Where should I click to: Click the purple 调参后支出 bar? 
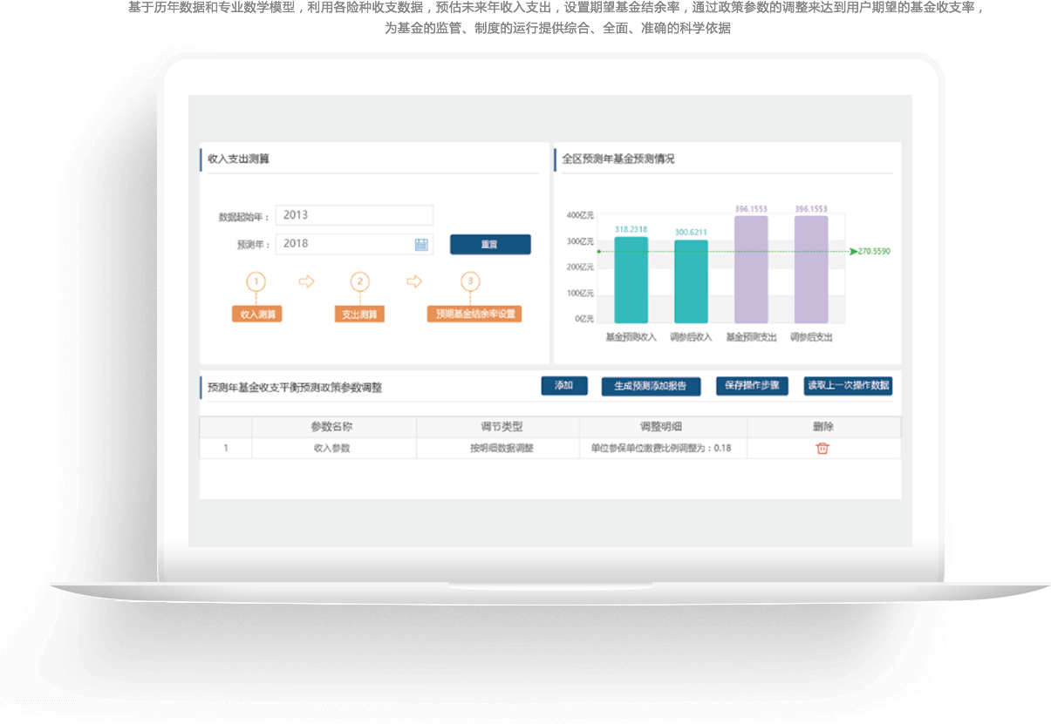pos(811,270)
